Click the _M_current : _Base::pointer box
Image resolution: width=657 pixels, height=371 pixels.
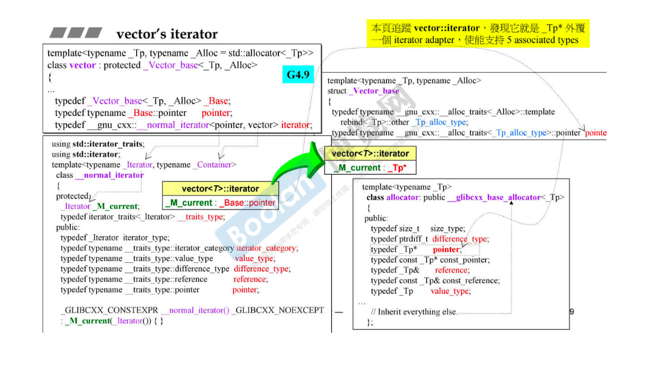point(220,203)
